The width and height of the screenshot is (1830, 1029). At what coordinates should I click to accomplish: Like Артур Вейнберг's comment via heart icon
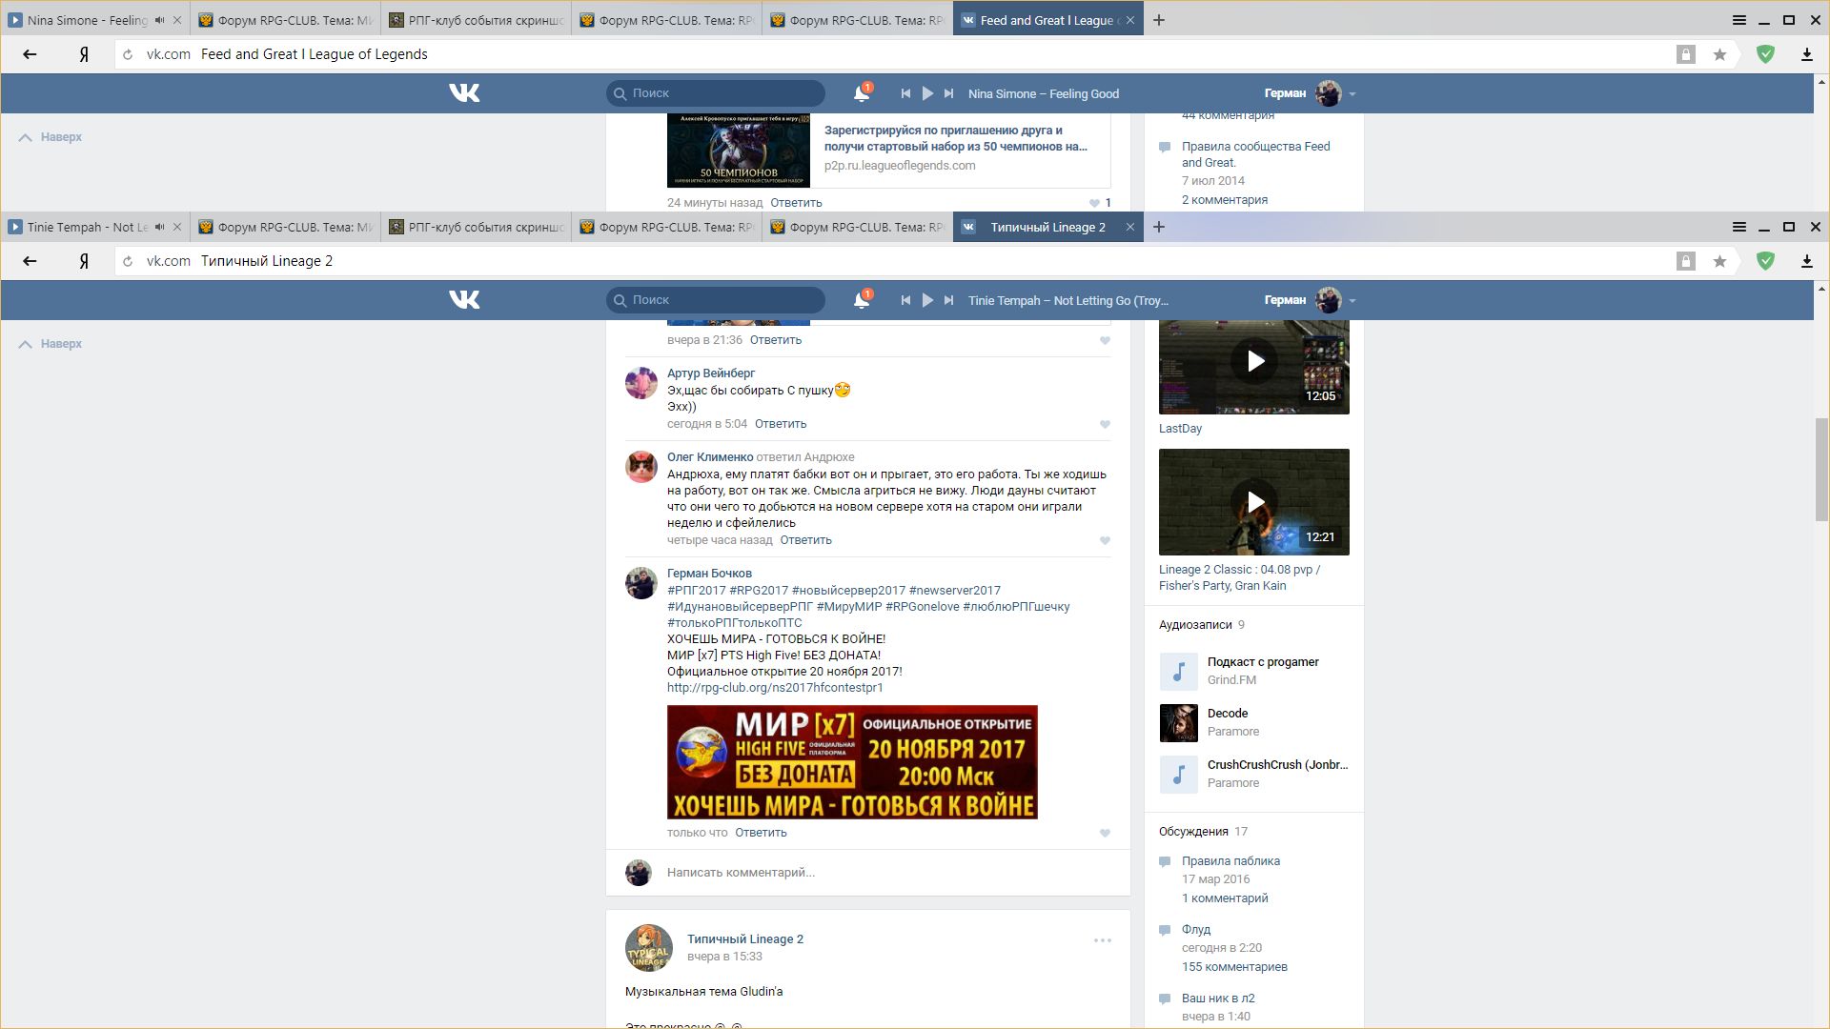(x=1105, y=424)
